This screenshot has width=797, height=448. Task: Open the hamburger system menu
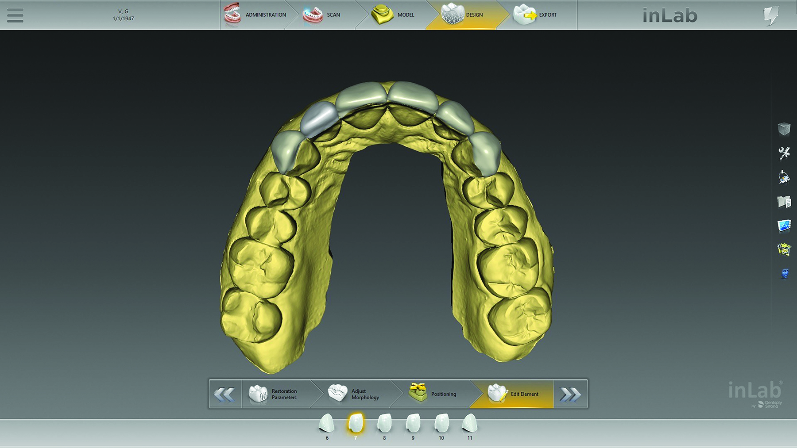pyautogui.click(x=15, y=15)
